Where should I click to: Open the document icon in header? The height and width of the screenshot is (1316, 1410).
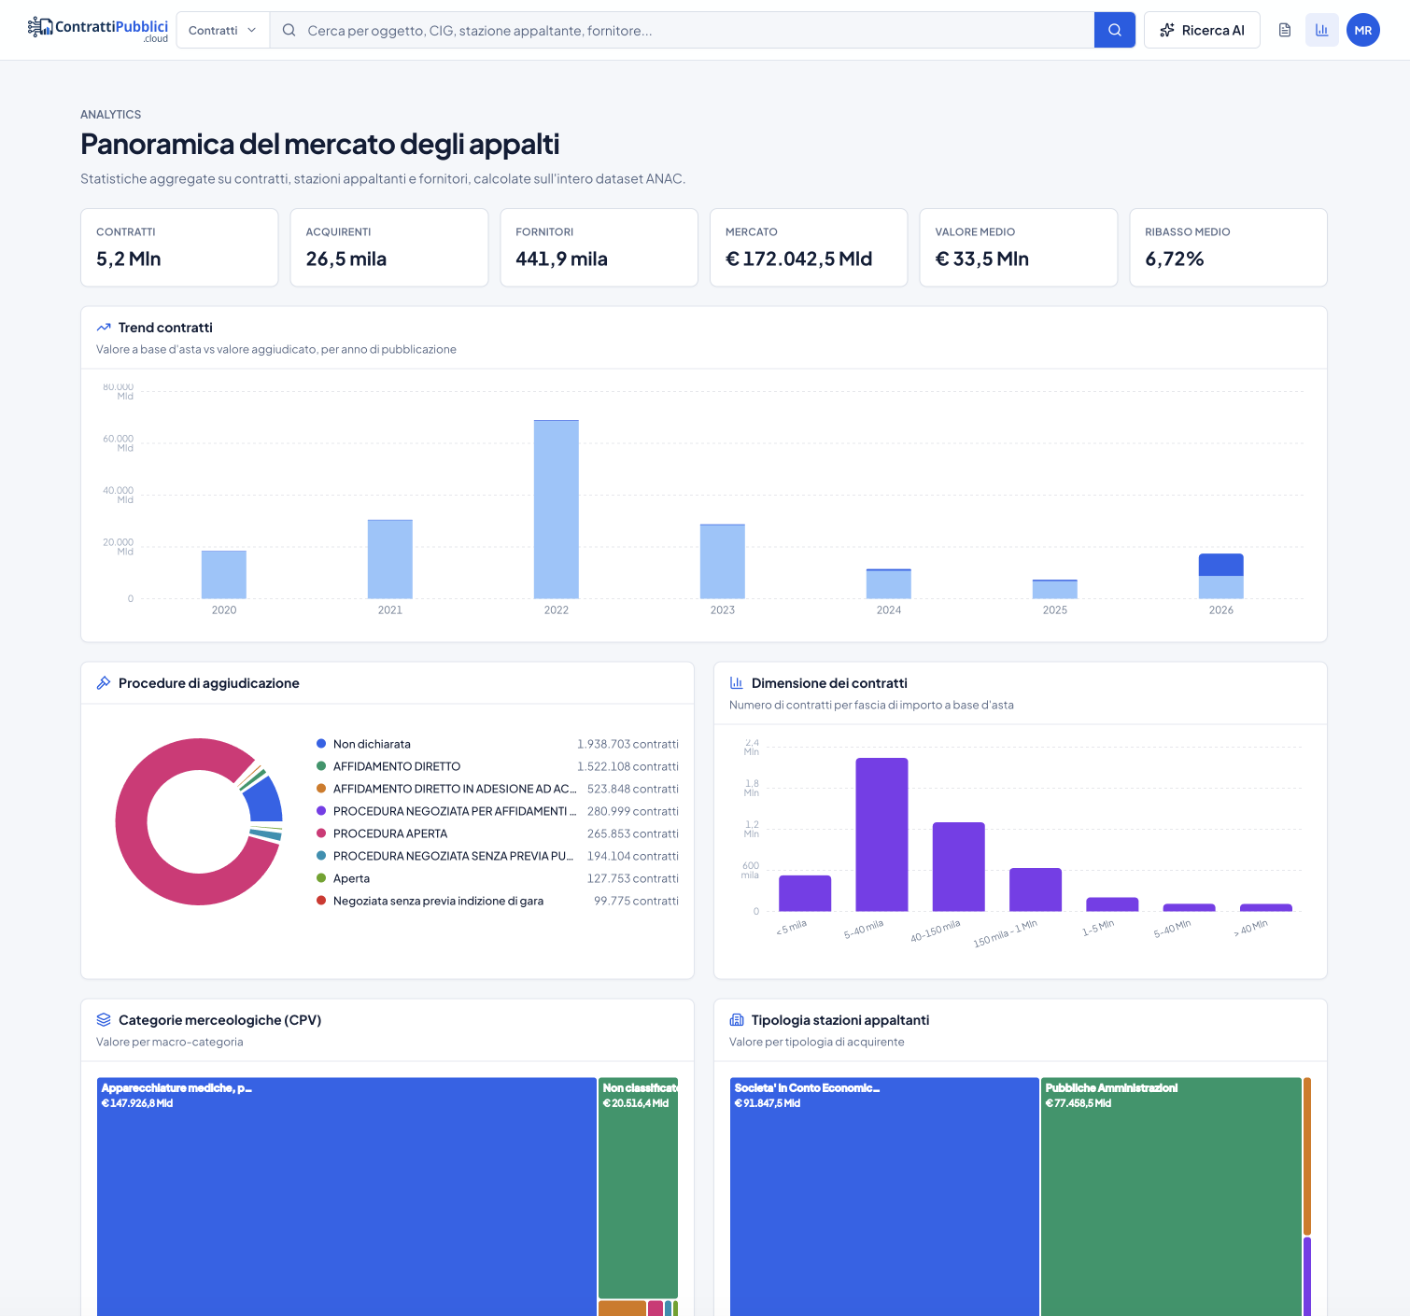click(x=1285, y=30)
